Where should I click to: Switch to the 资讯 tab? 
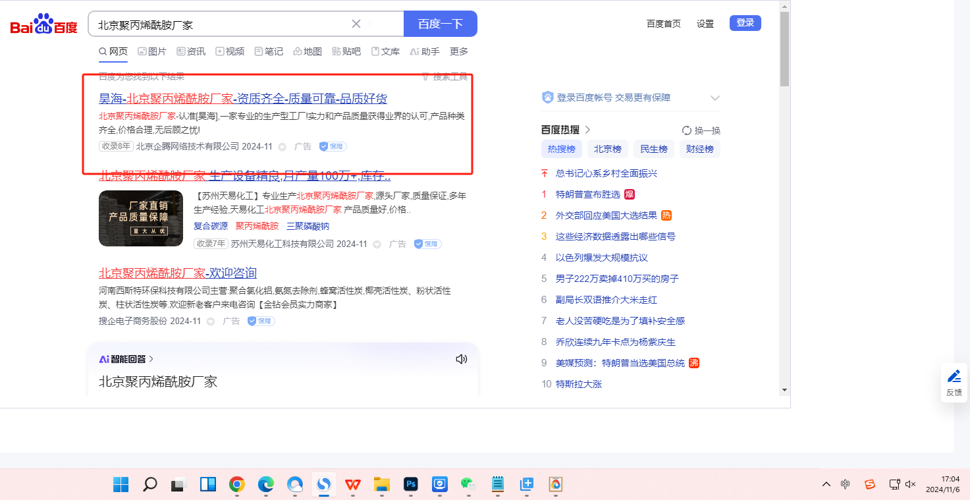click(x=191, y=51)
